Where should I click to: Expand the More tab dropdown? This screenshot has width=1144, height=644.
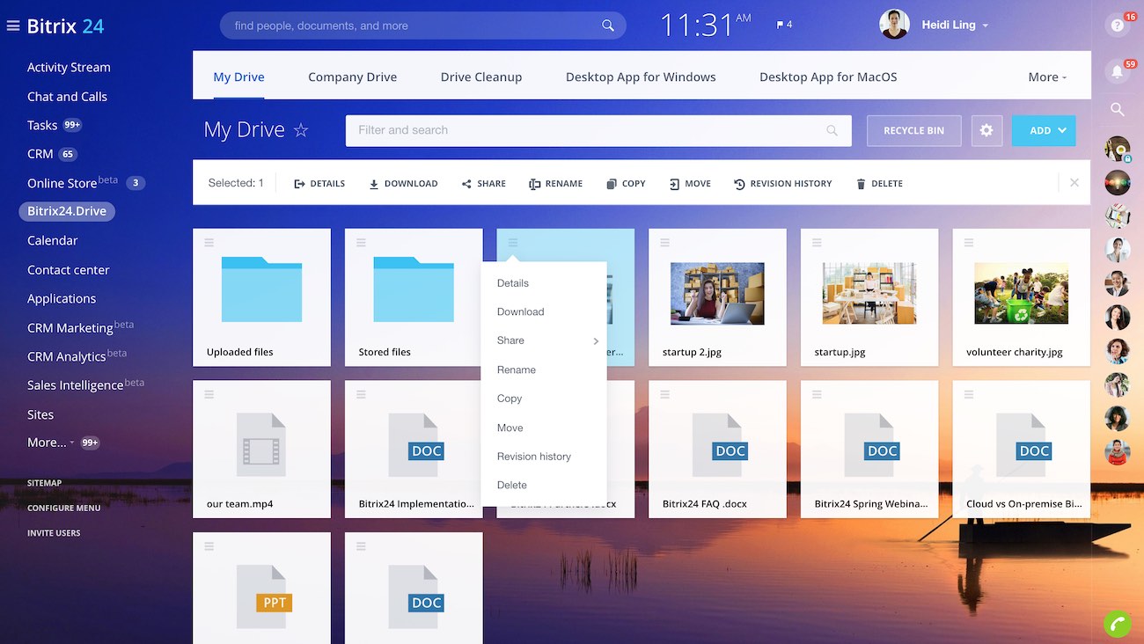(x=1046, y=77)
